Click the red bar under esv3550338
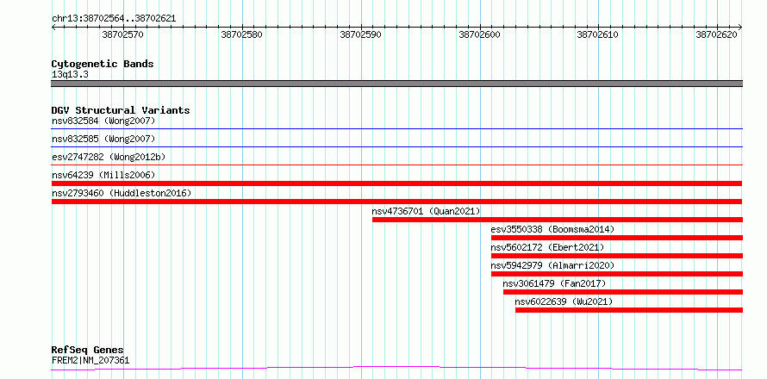This screenshot has width=767, height=379. click(617, 238)
